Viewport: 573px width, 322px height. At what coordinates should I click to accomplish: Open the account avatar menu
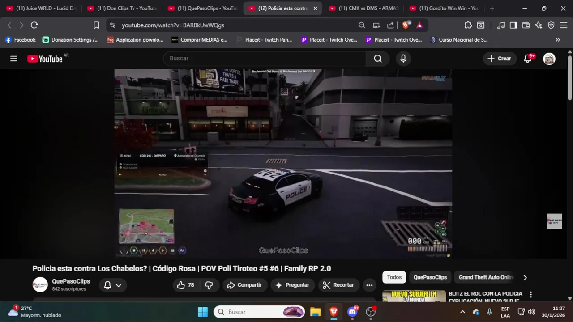[x=549, y=59]
